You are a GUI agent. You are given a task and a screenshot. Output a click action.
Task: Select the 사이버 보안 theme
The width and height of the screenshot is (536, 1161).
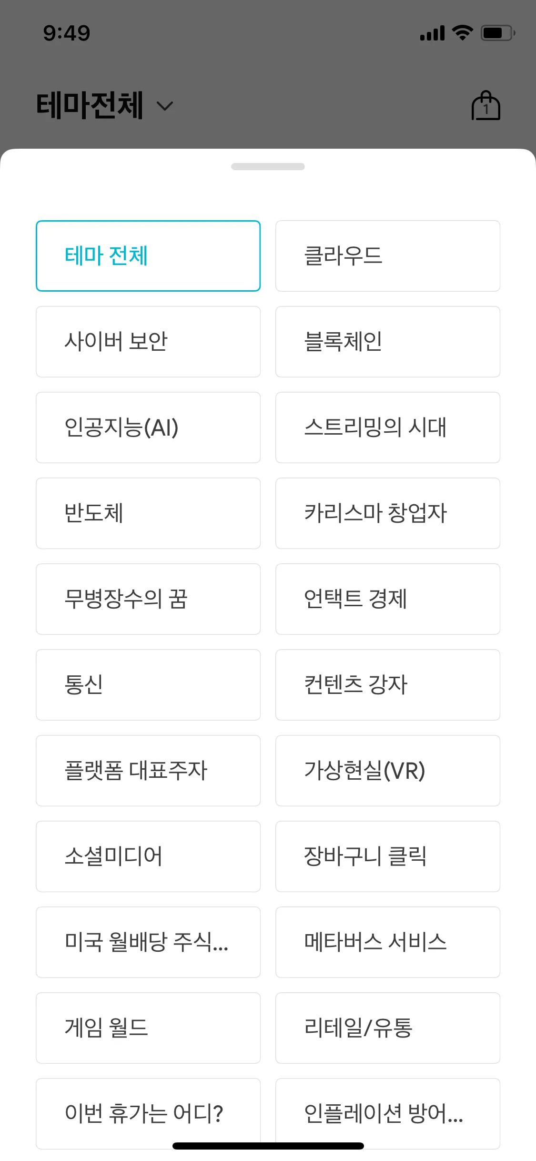coord(148,342)
